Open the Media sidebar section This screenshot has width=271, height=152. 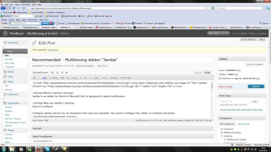point(11,72)
